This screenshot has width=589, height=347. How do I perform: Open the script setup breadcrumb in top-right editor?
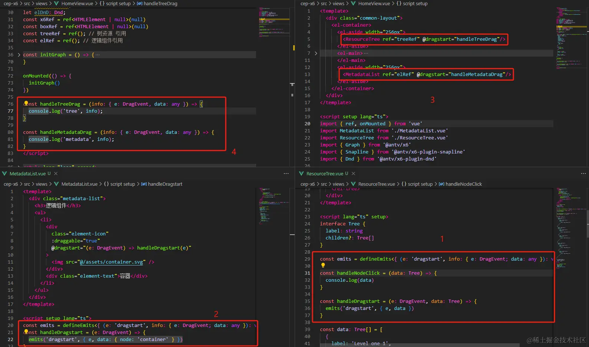click(415, 4)
